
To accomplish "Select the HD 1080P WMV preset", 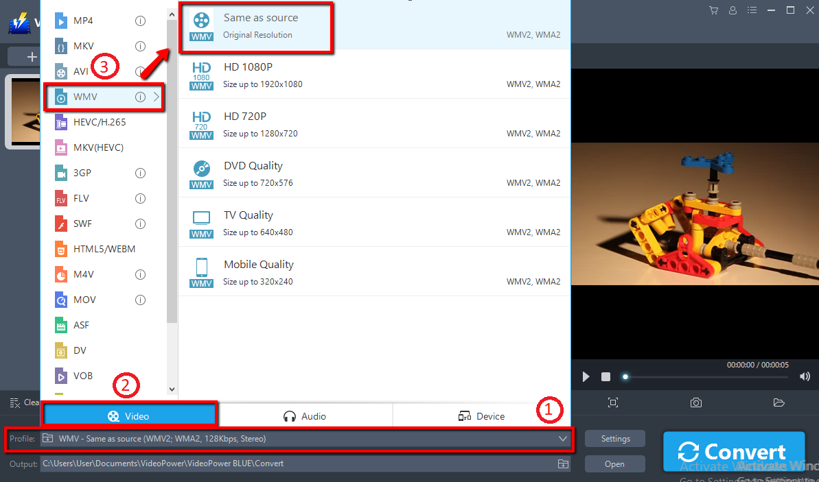I will [374, 75].
